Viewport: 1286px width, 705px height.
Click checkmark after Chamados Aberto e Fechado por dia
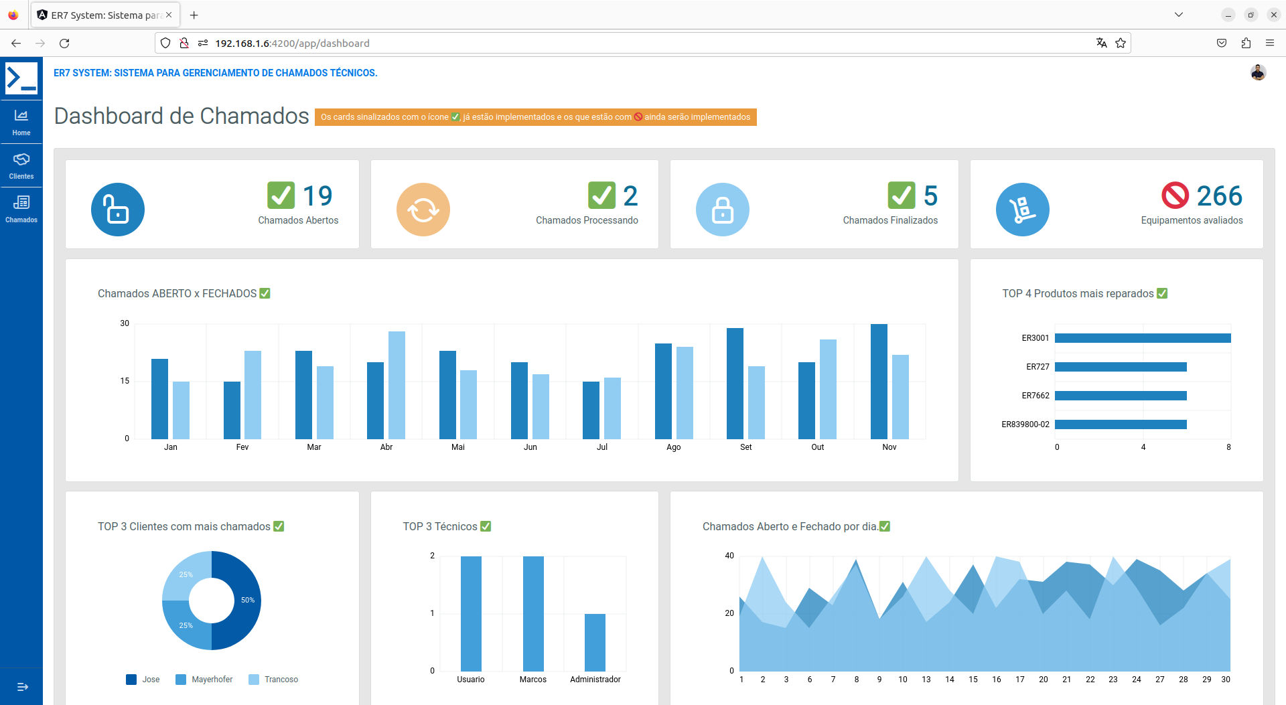(885, 526)
